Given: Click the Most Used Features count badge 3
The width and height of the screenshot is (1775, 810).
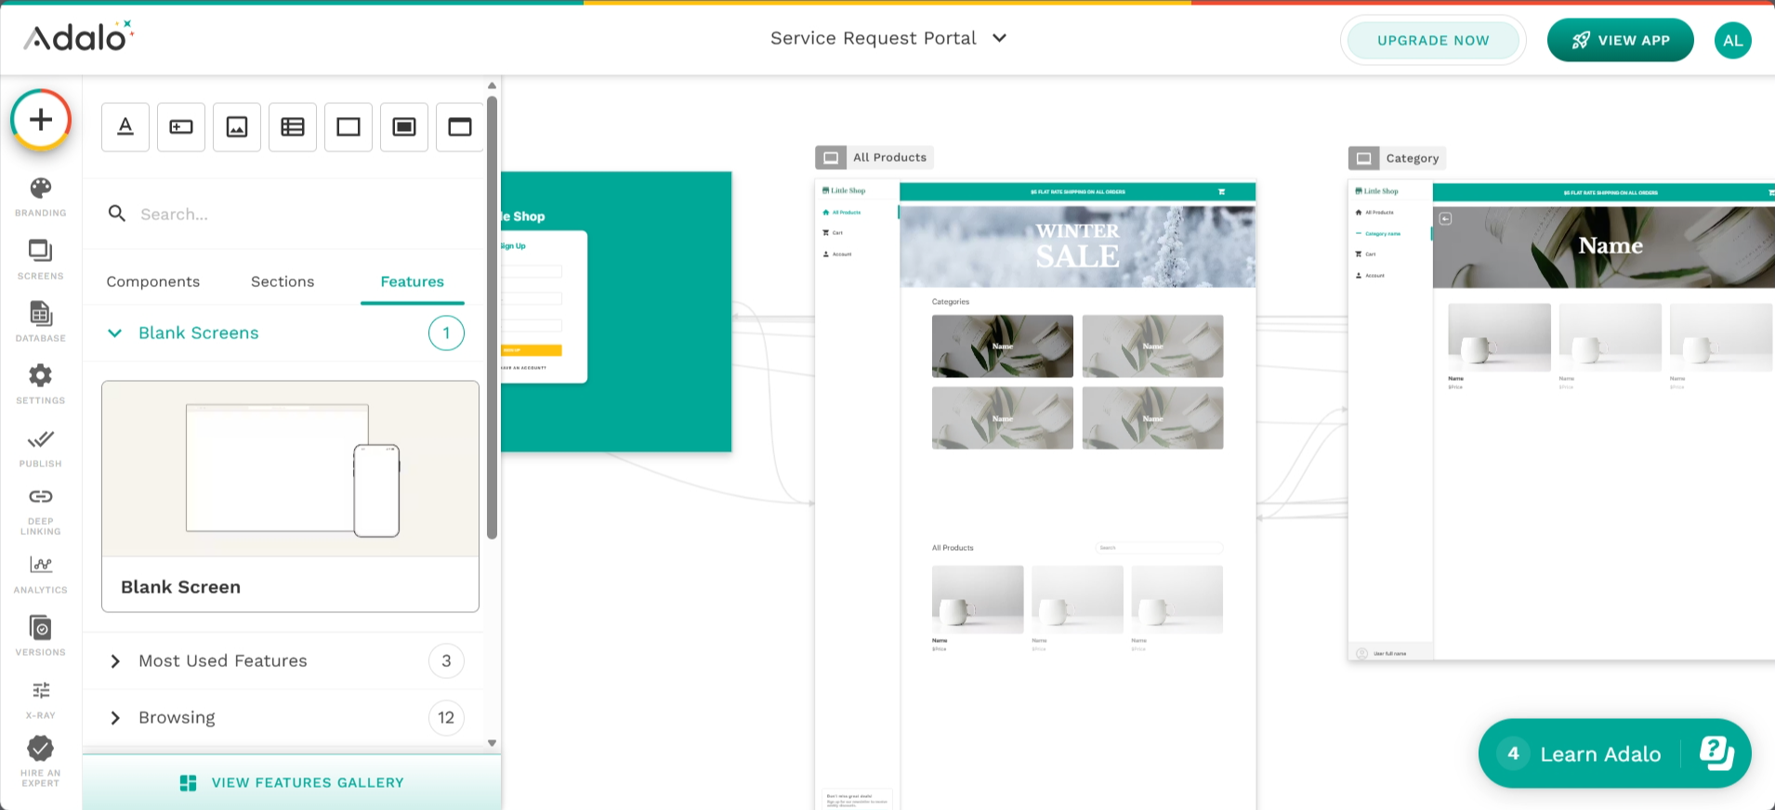Looking at the screenshot, I should [446, 660].
